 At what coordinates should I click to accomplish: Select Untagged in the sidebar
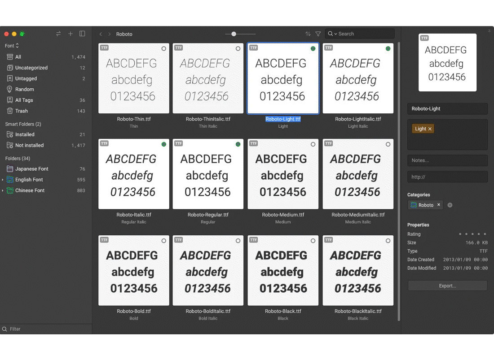[46, 78]
